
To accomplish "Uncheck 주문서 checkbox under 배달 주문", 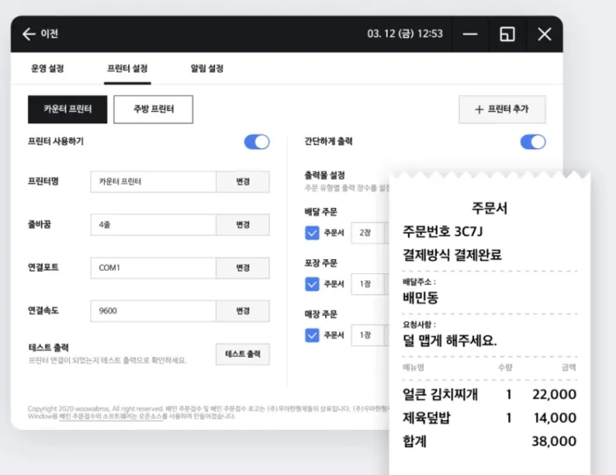I will click(312, 233).
